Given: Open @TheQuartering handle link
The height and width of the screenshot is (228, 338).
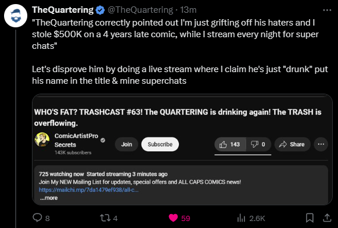Looking at the screenshot, I should pyautogui.click(x=140, y=10).
